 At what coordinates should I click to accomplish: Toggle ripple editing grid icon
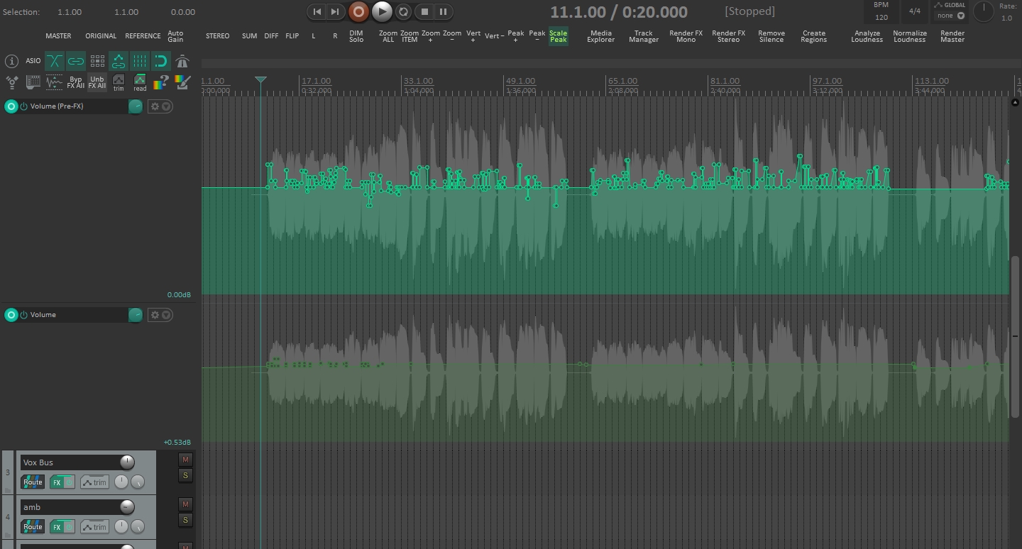tap(97, 61)
